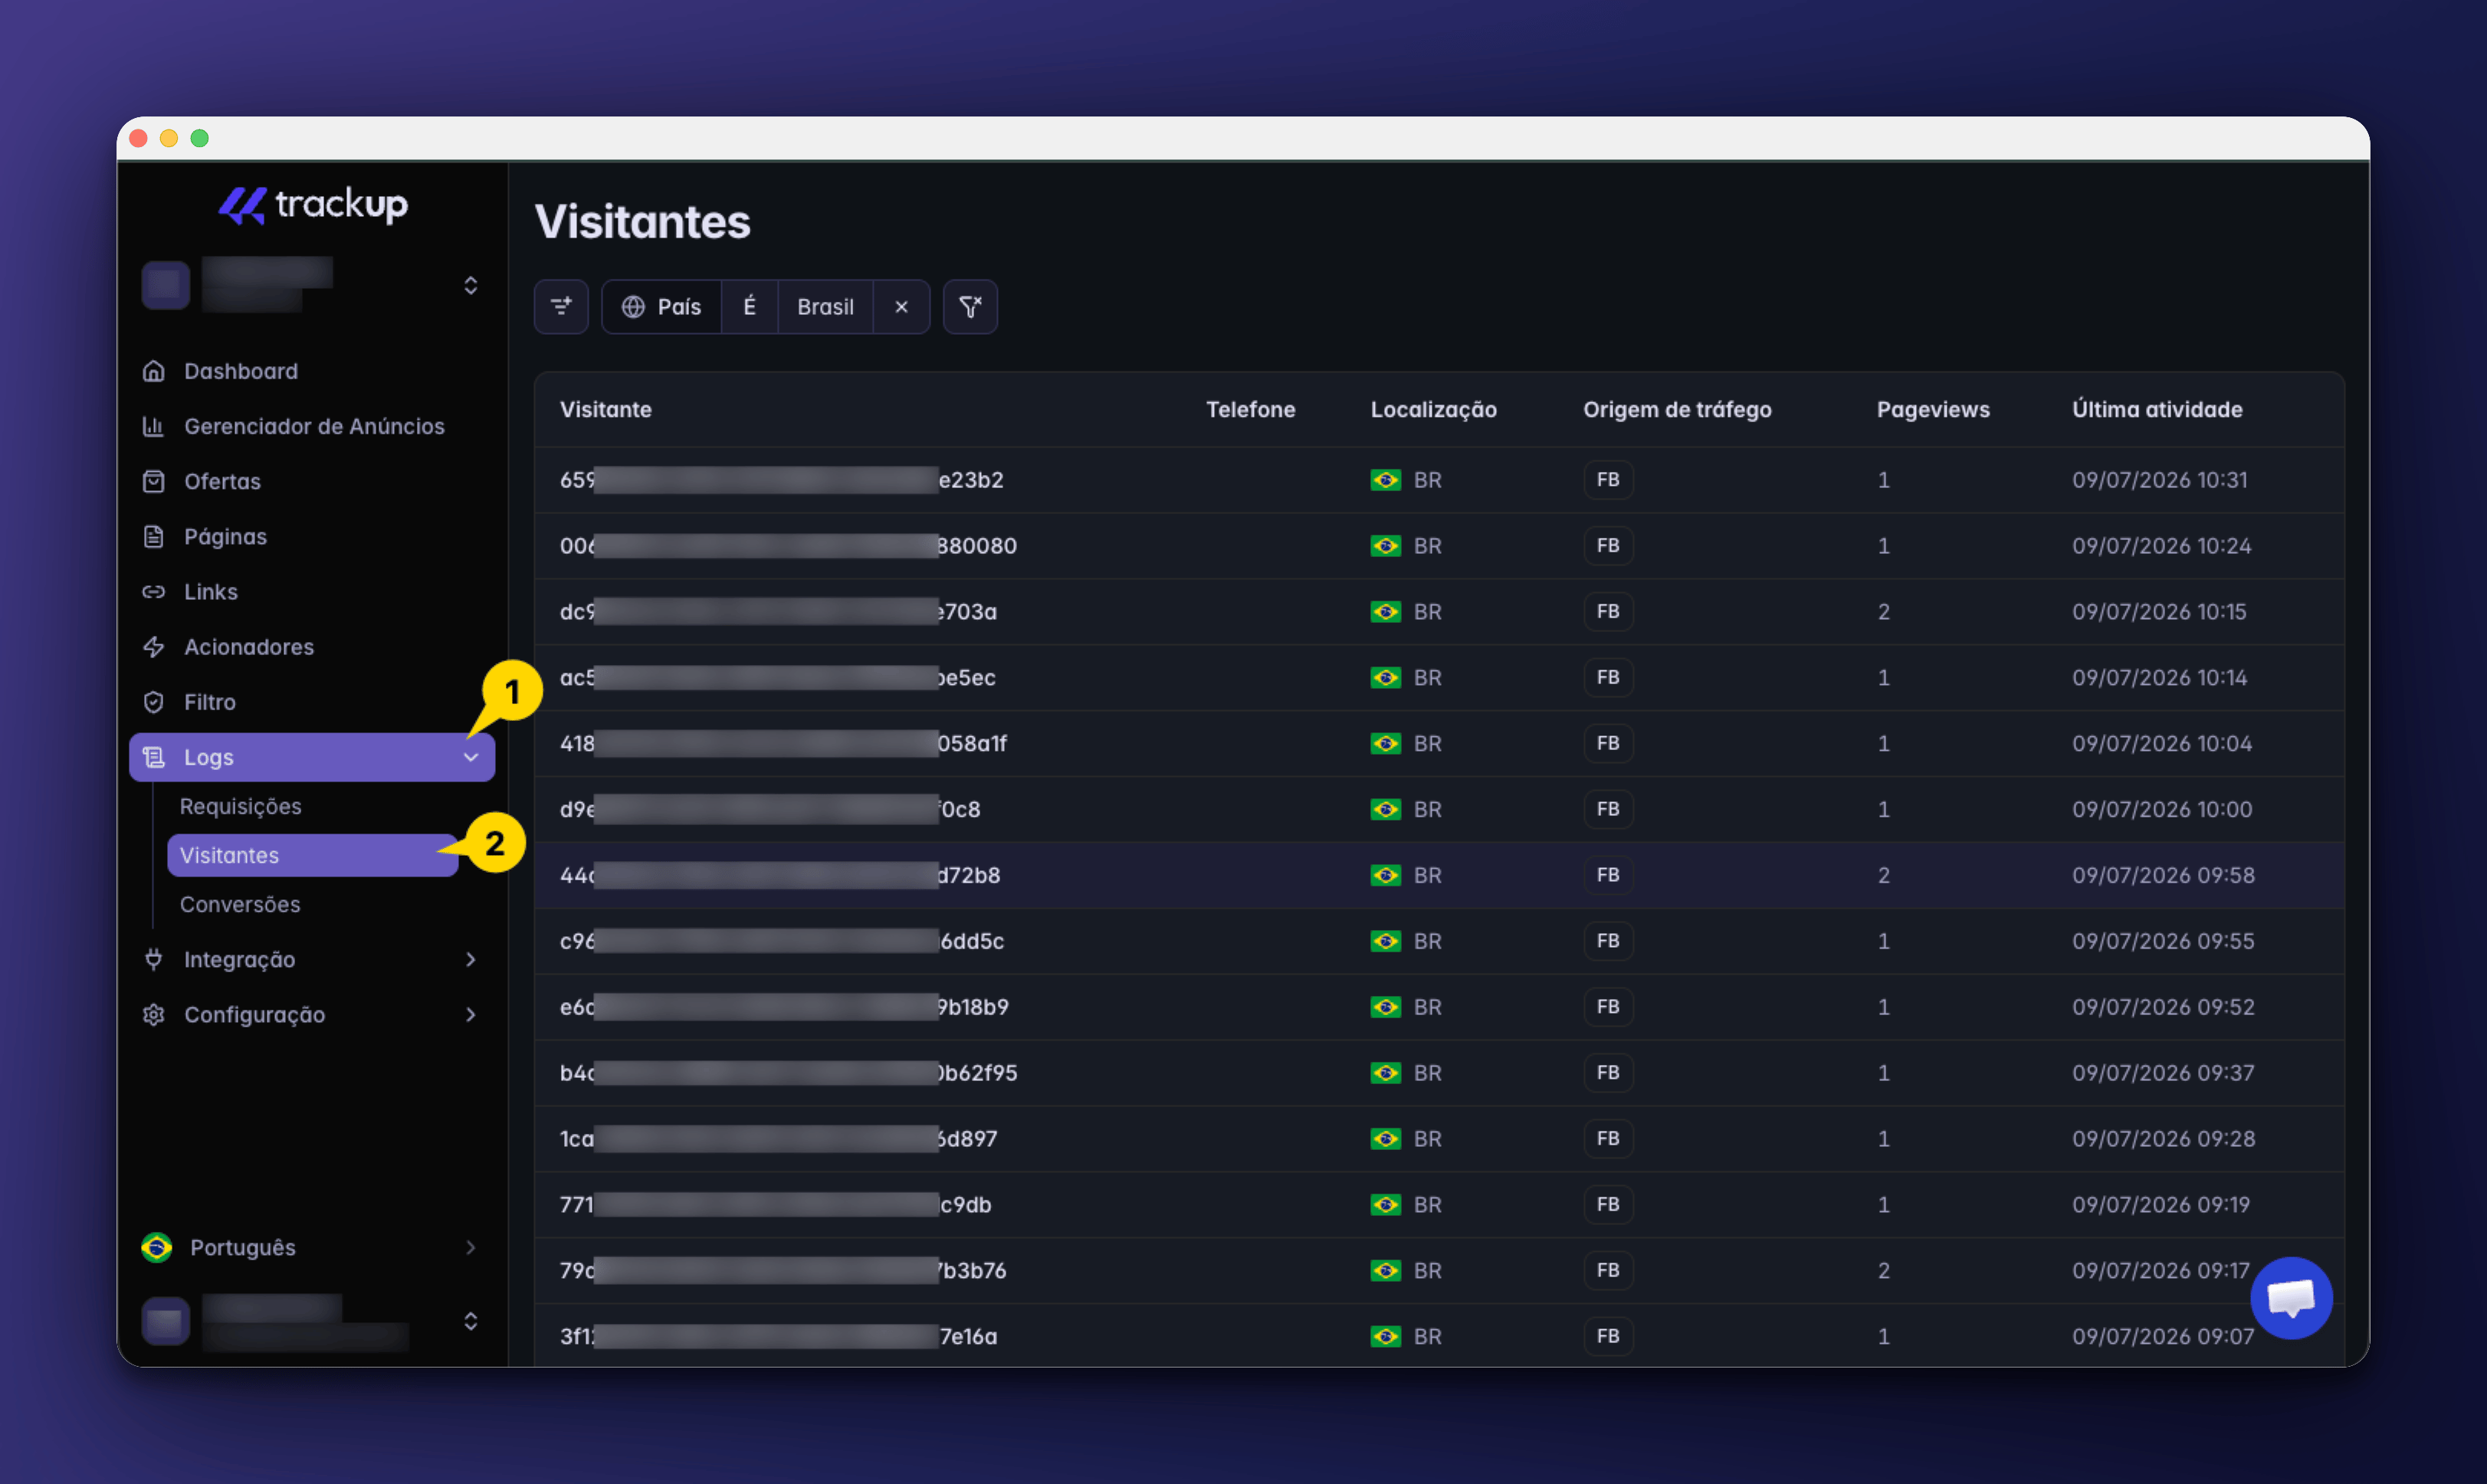Click the Dashboard home icon
Screen dimensions: 2487x1484
(153, 371)
